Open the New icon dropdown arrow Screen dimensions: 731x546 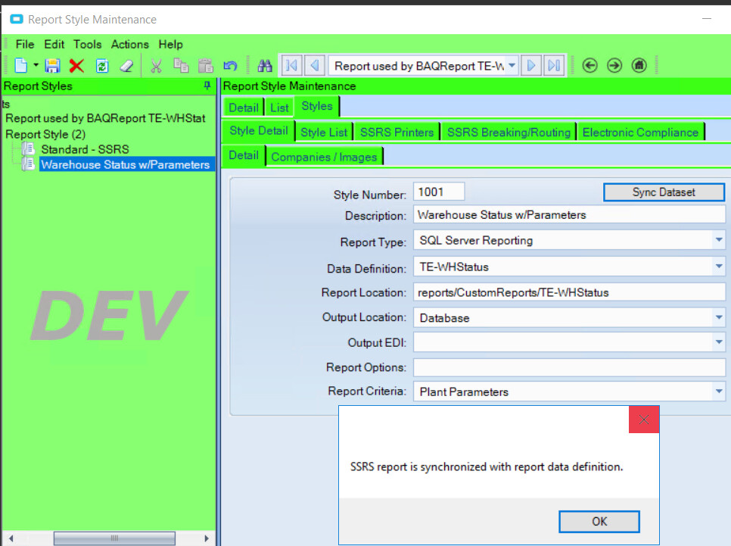coord(36,65)
